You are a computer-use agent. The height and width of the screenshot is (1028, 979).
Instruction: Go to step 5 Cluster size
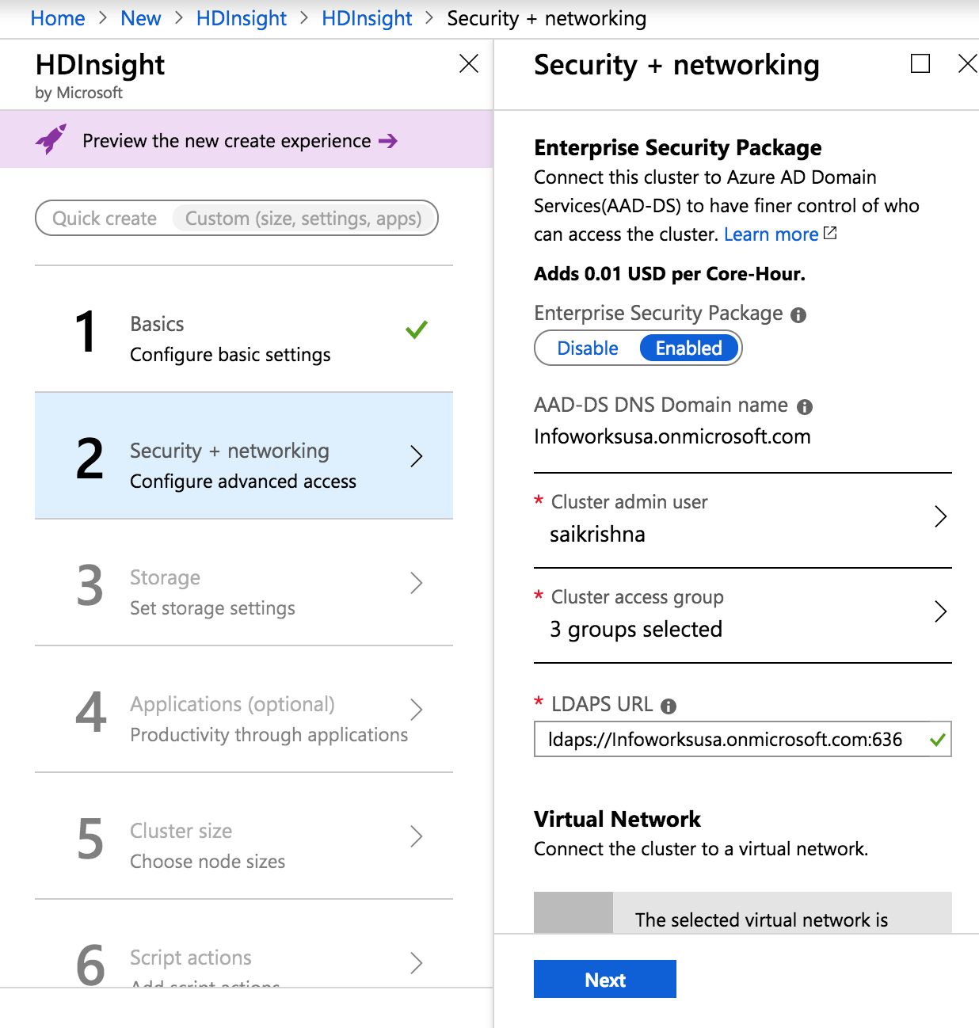(x=244, y=836)
